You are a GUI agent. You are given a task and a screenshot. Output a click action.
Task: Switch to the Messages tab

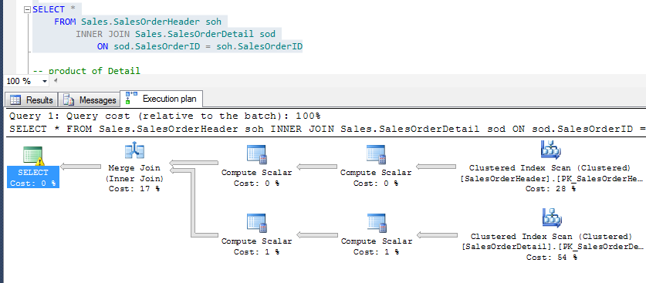pos(90,100)
